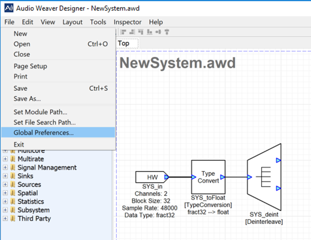Expand the Third Party tree node
Image resolution: width=311 pixels, height=240 pixels.
[x=5, y=219]
